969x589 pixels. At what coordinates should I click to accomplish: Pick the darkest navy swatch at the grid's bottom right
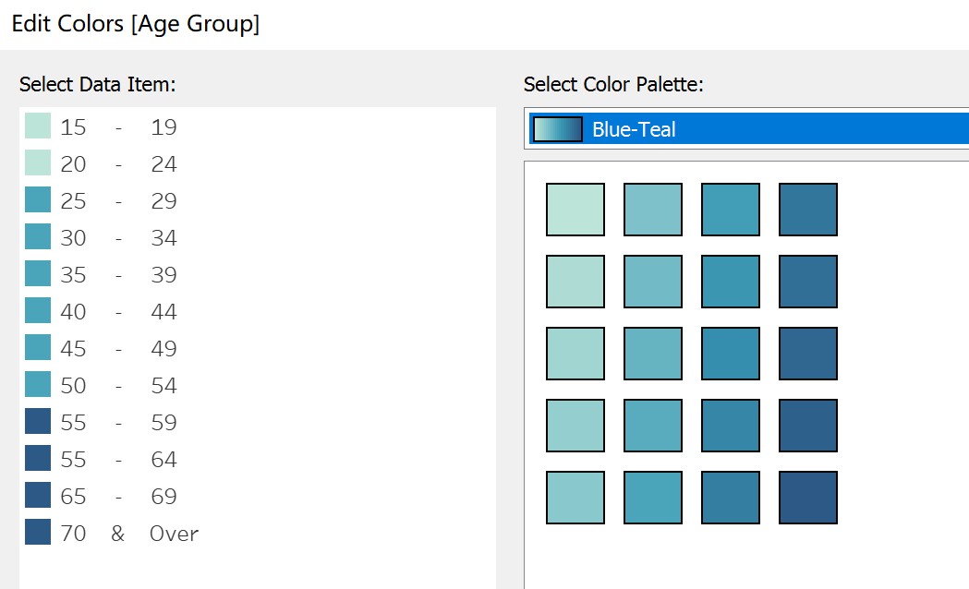[808, 498]
